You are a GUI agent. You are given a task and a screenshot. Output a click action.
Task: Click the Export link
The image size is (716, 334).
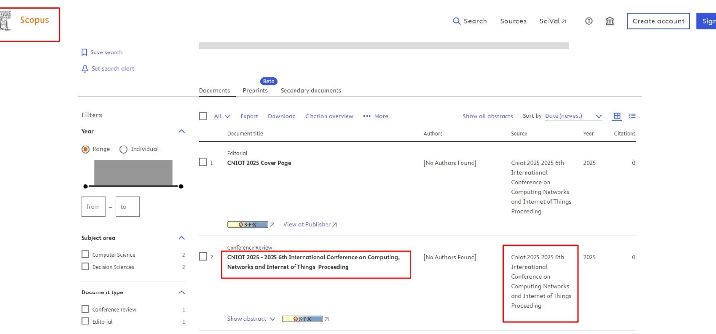pos(249,116)
